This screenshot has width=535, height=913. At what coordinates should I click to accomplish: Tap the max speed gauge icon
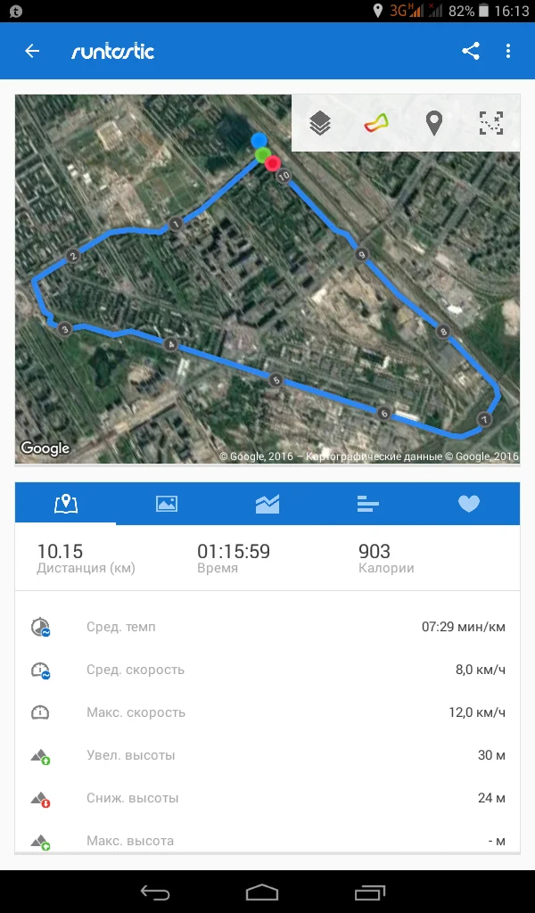tap(40, 712)
